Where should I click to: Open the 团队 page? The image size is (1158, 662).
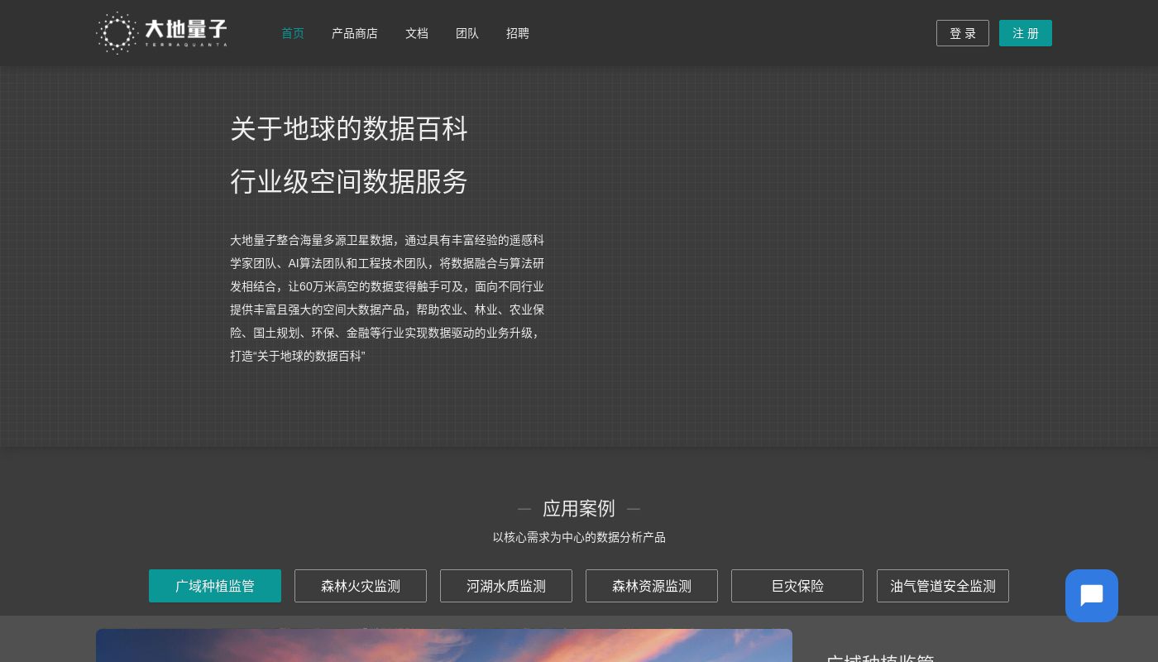(x=467, y=33)
